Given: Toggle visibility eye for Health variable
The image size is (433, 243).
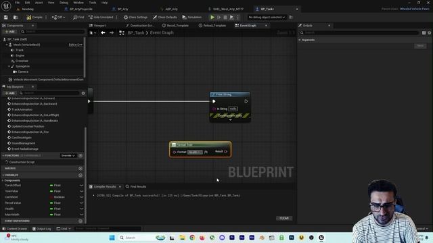Looking at the screenshot, I should pyautogui.click(x=81, y=209).
